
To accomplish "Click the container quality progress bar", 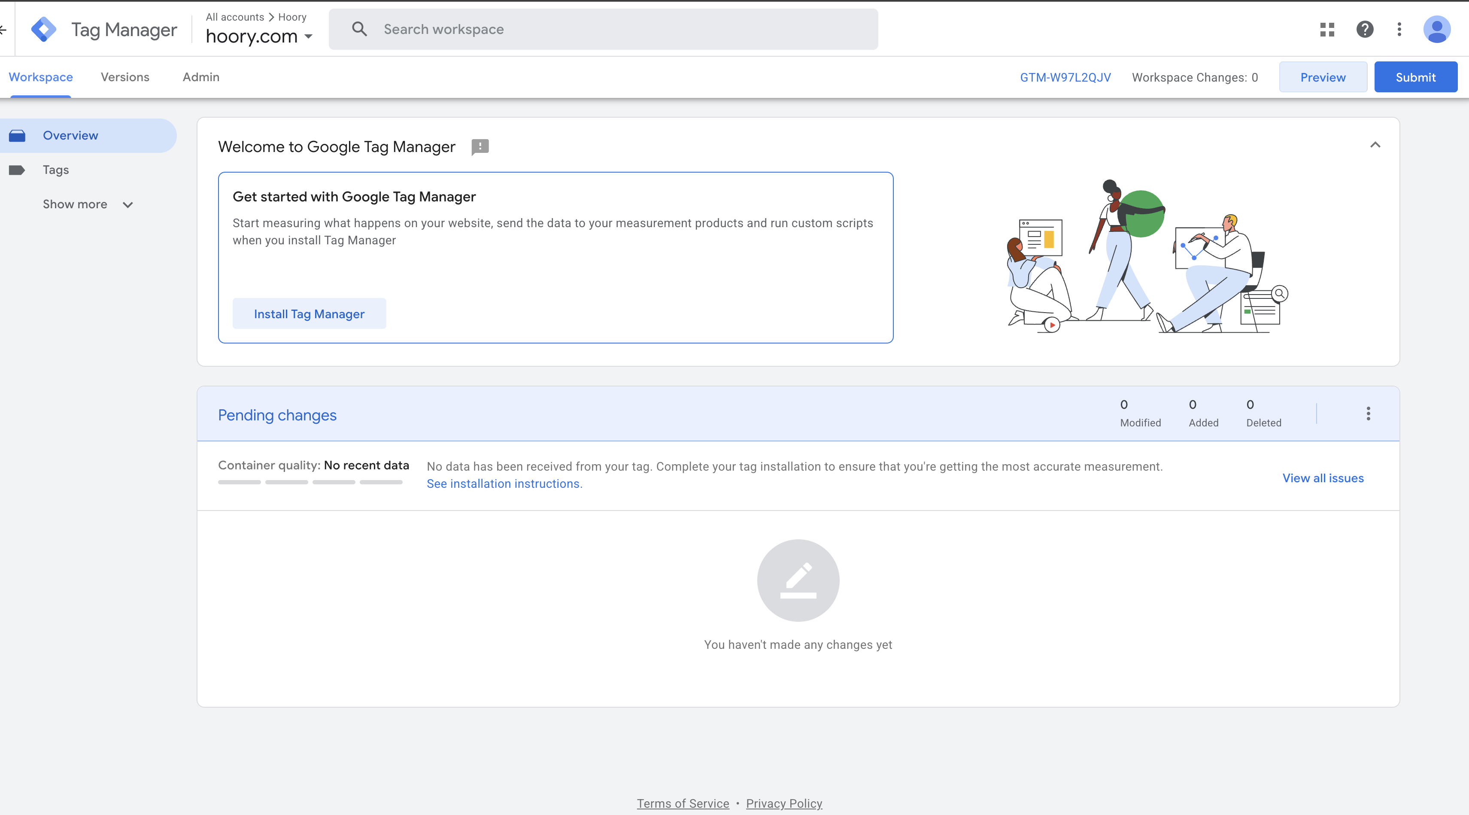I will tap(310, 483).
